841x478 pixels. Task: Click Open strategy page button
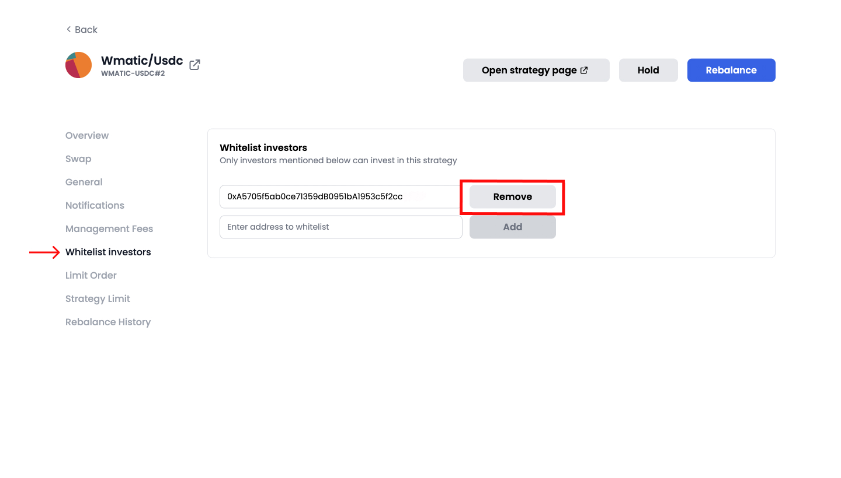[536, 71]
